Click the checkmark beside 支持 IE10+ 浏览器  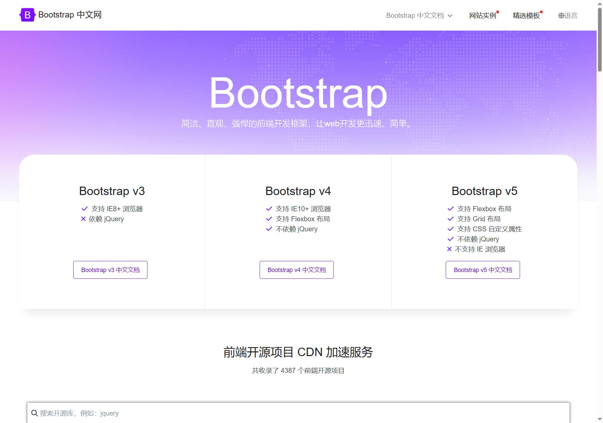(x=269, y=209)
